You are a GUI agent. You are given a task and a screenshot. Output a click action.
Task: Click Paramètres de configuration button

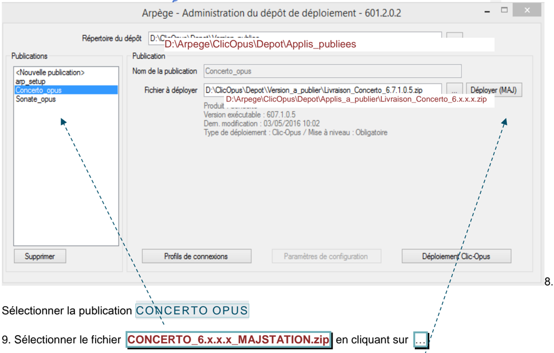point(326,256)
